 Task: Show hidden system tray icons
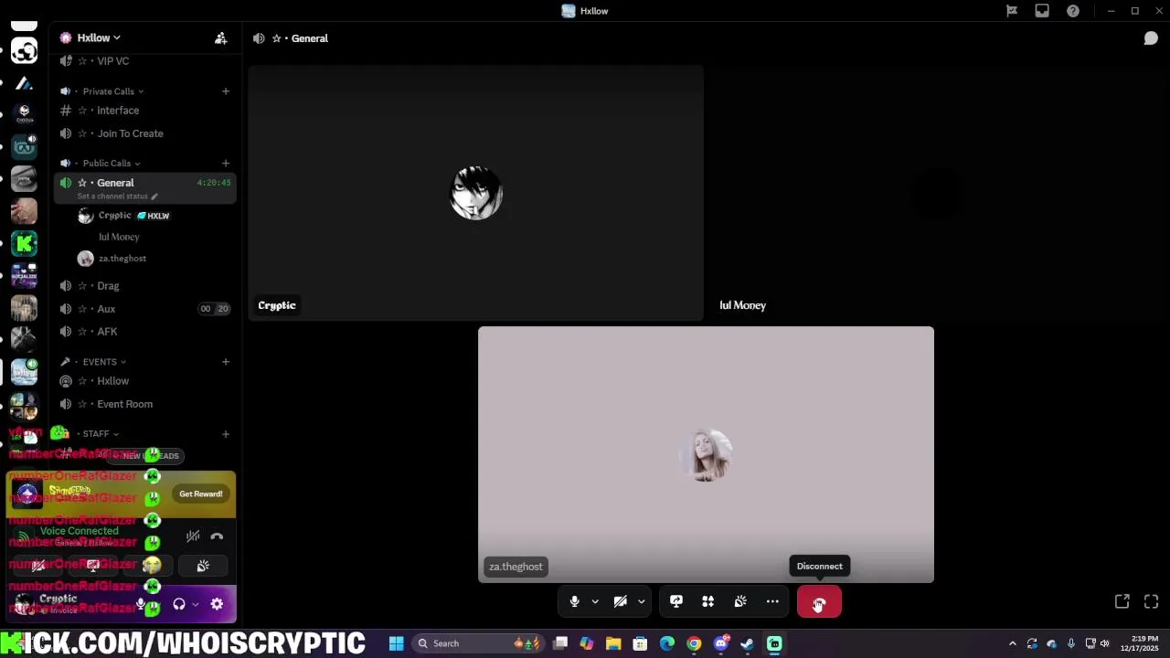1012,643
